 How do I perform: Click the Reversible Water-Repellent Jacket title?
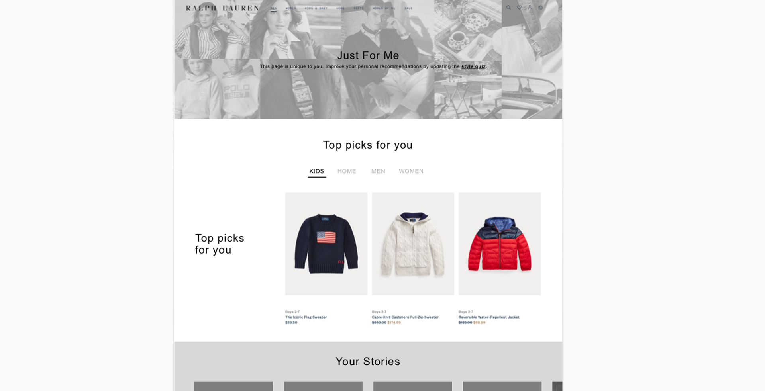tap(489, 317)
